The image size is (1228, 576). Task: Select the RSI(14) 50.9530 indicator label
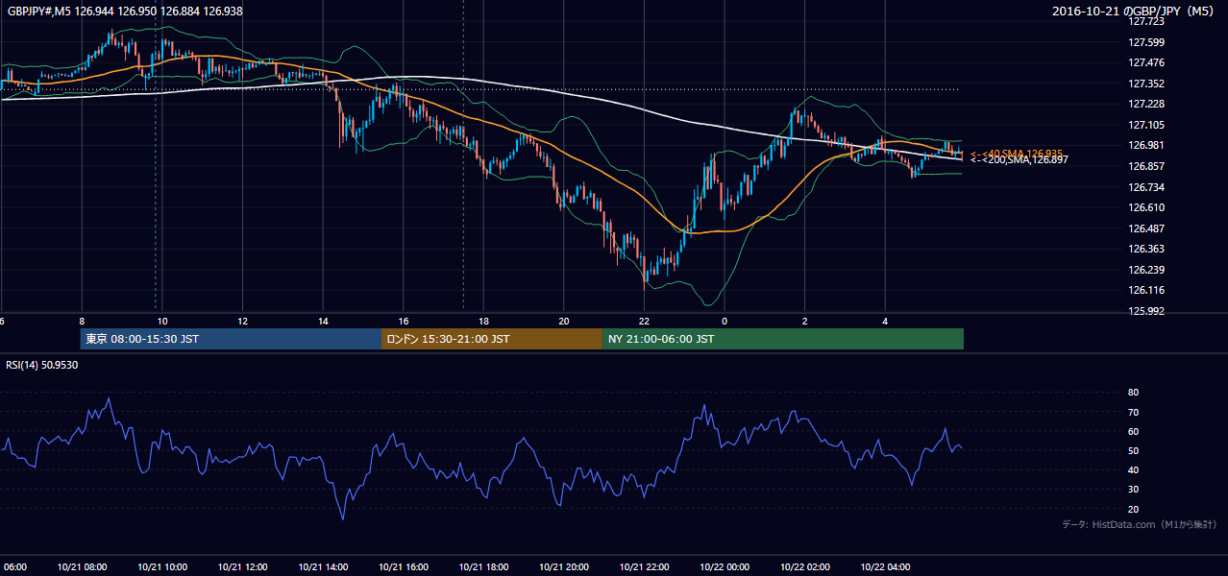tap(42, 365)
